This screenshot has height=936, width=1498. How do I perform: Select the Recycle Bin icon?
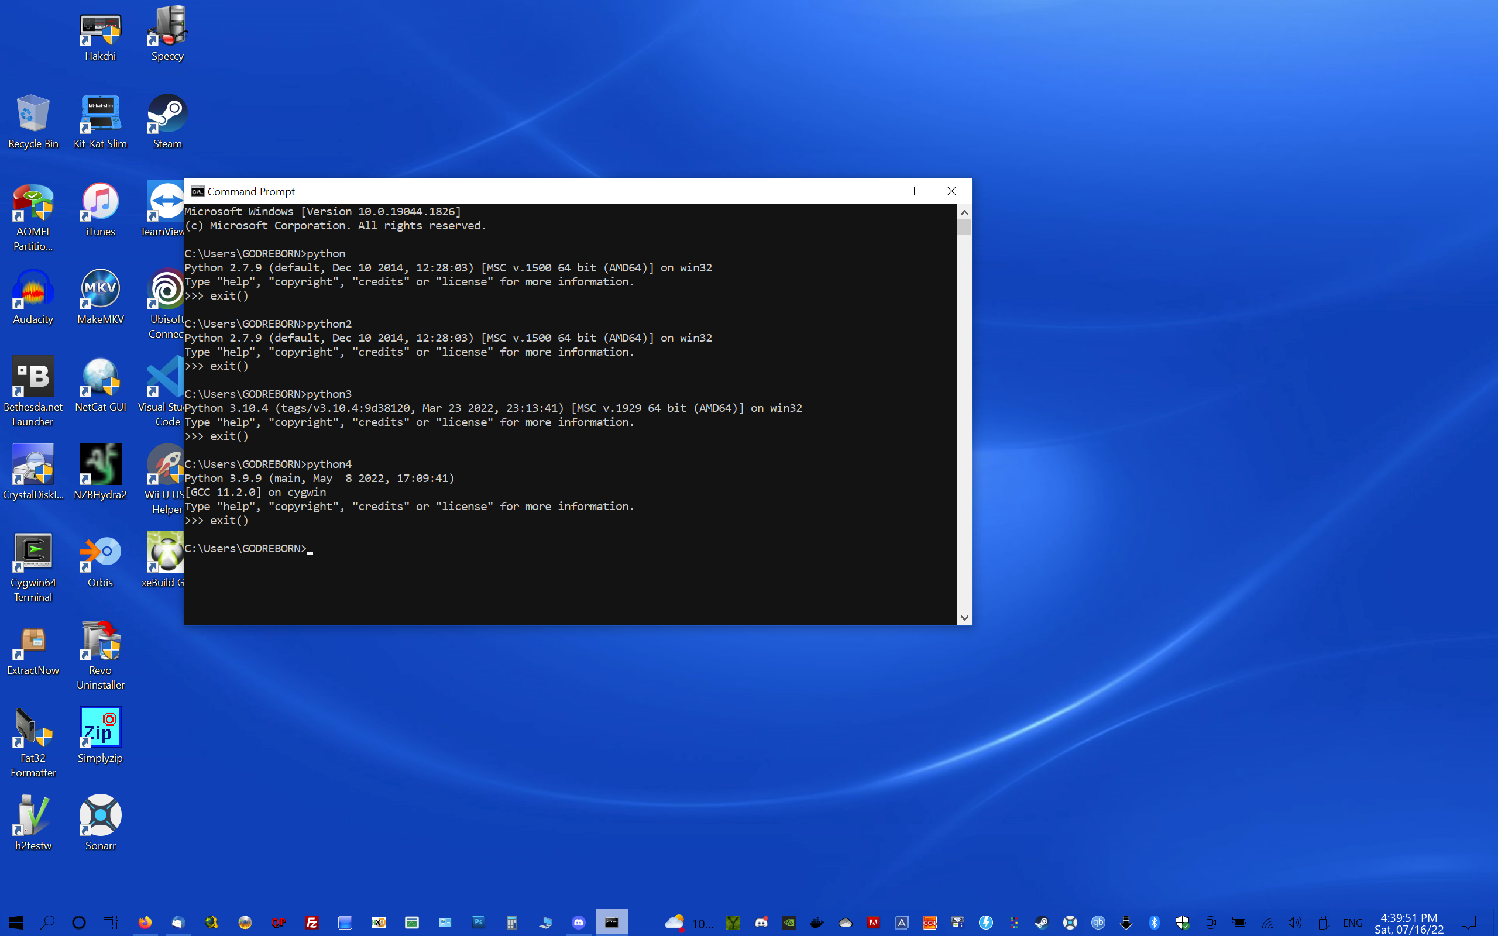[33, 122]
